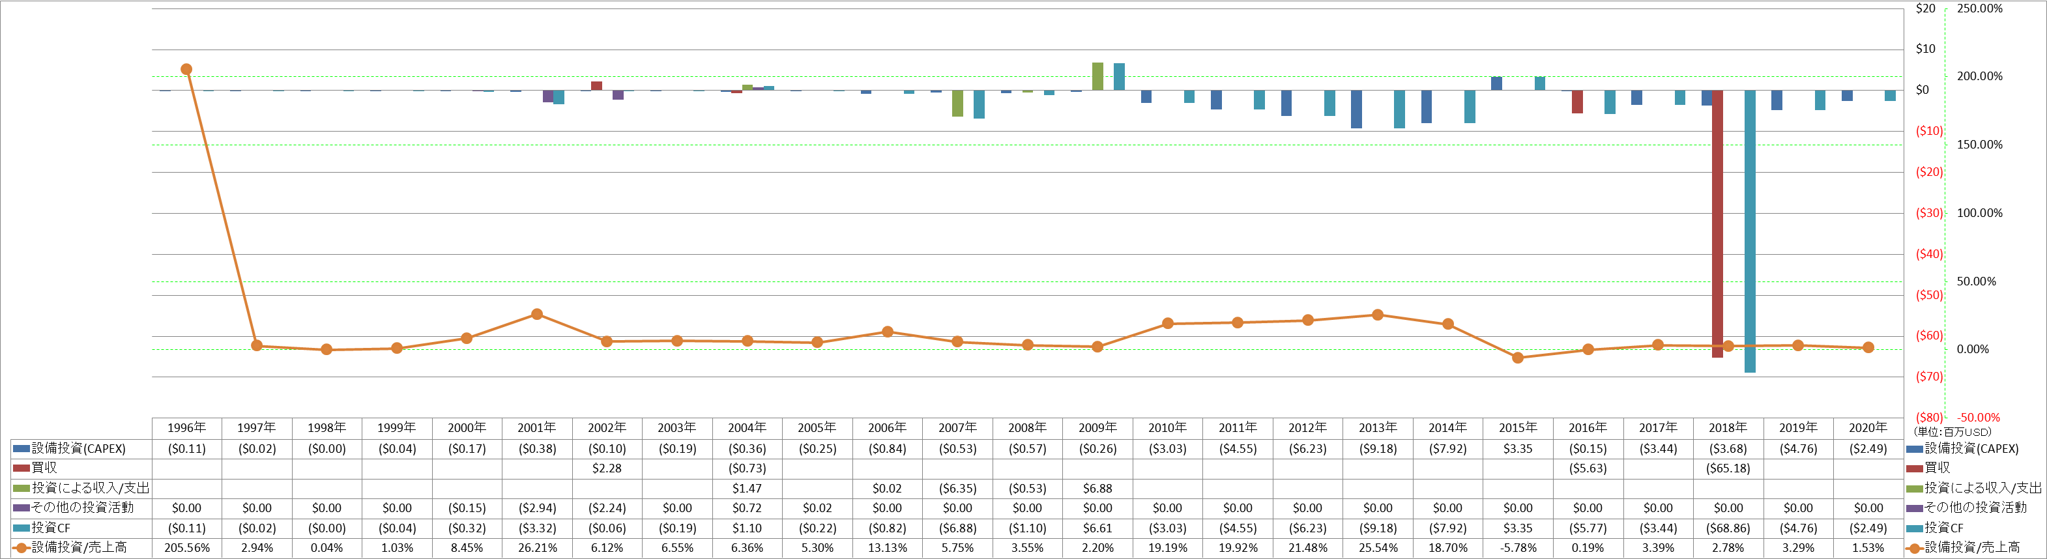Click the tall teal 投資CF bar for 2018

(1750, 231)
